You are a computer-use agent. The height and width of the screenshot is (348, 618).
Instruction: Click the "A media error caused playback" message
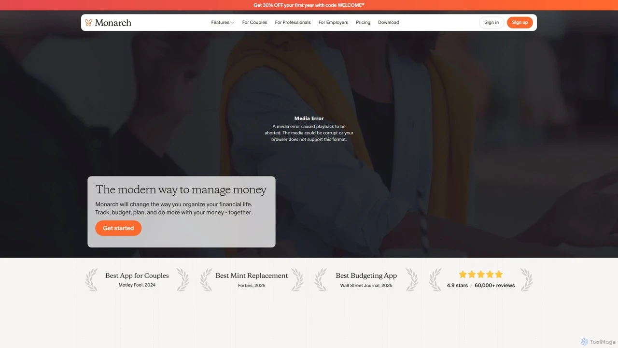coord(309,133)
